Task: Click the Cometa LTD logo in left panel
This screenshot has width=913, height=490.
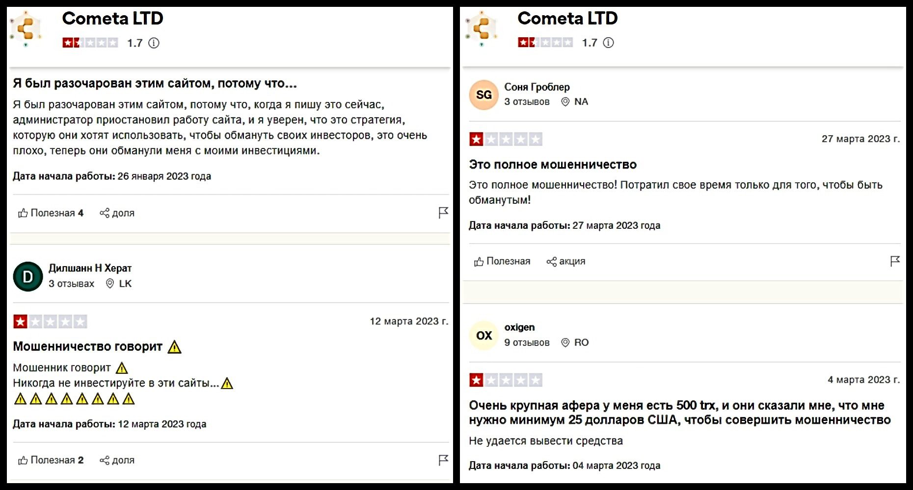Action: [27, 28]
